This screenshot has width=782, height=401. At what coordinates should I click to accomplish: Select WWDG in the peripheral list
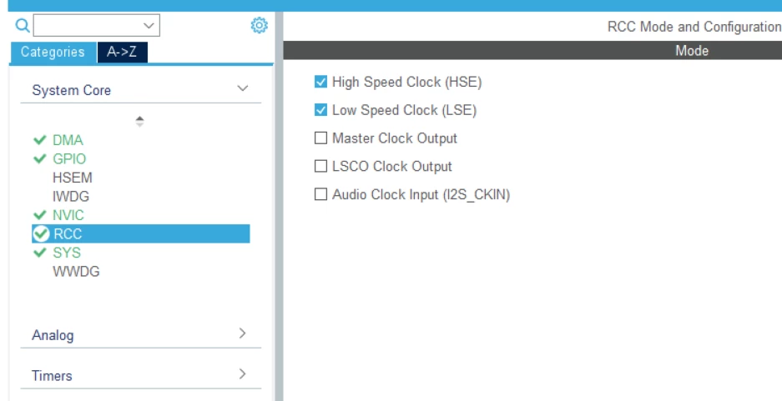click(76, 272)
